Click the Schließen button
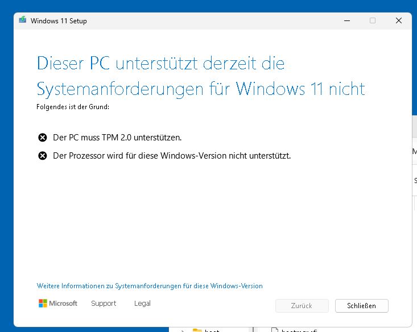The image size is (417, 332). (361, 306)
